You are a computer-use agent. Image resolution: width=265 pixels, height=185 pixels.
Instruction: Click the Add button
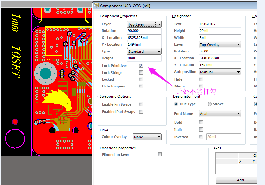pyautogui.click(x=240, y=180)
